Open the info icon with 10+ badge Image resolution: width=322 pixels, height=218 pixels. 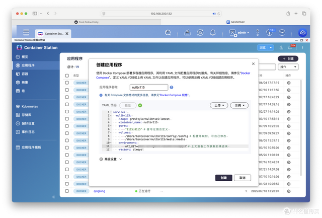point(270,32)
